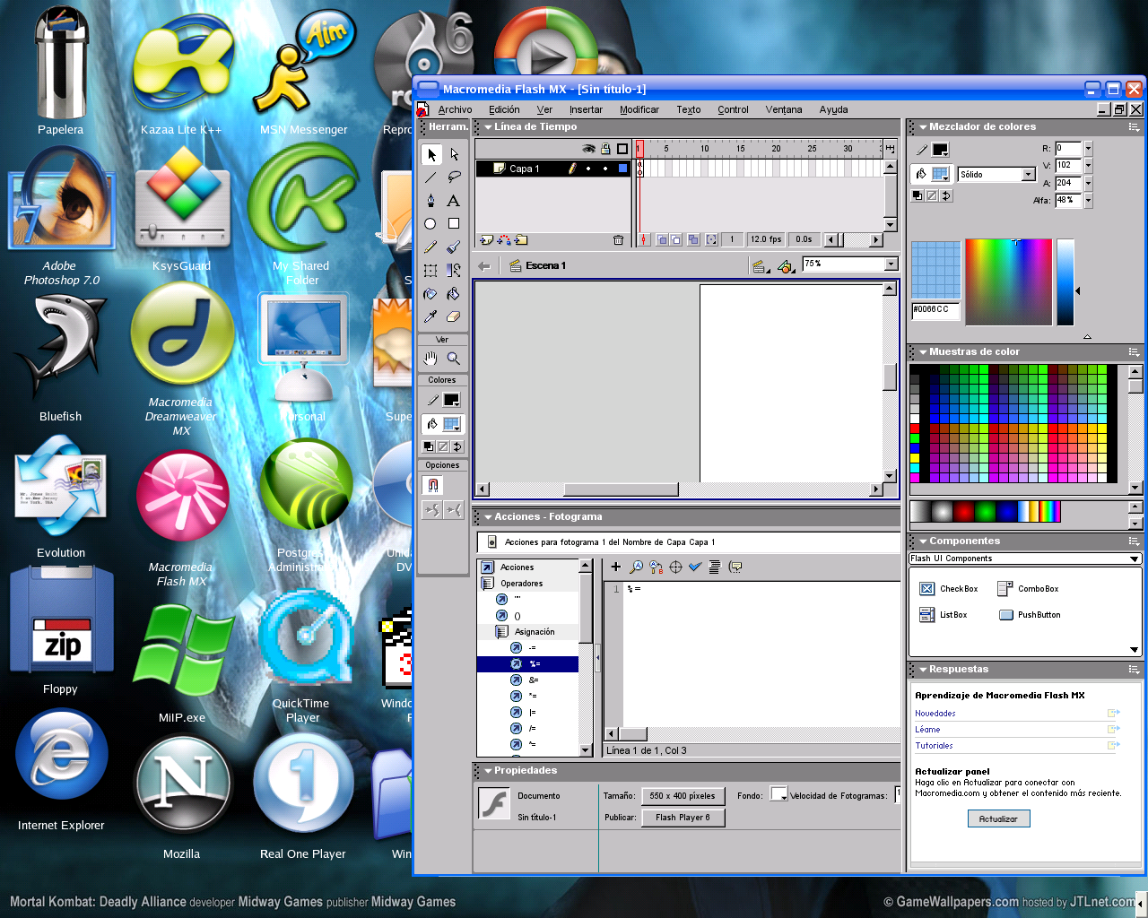
Task: Click the Actualizar button
Action: coord(998,818)
